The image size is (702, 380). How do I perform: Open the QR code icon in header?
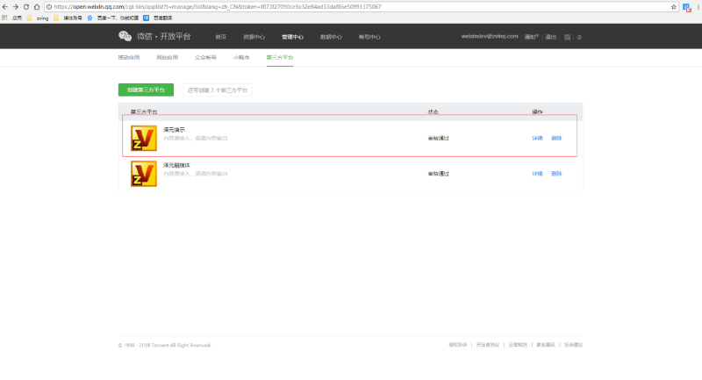click(567, 37)
